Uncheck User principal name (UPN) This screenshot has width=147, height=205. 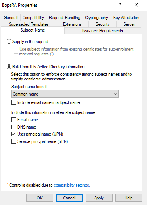click(14, 134)
